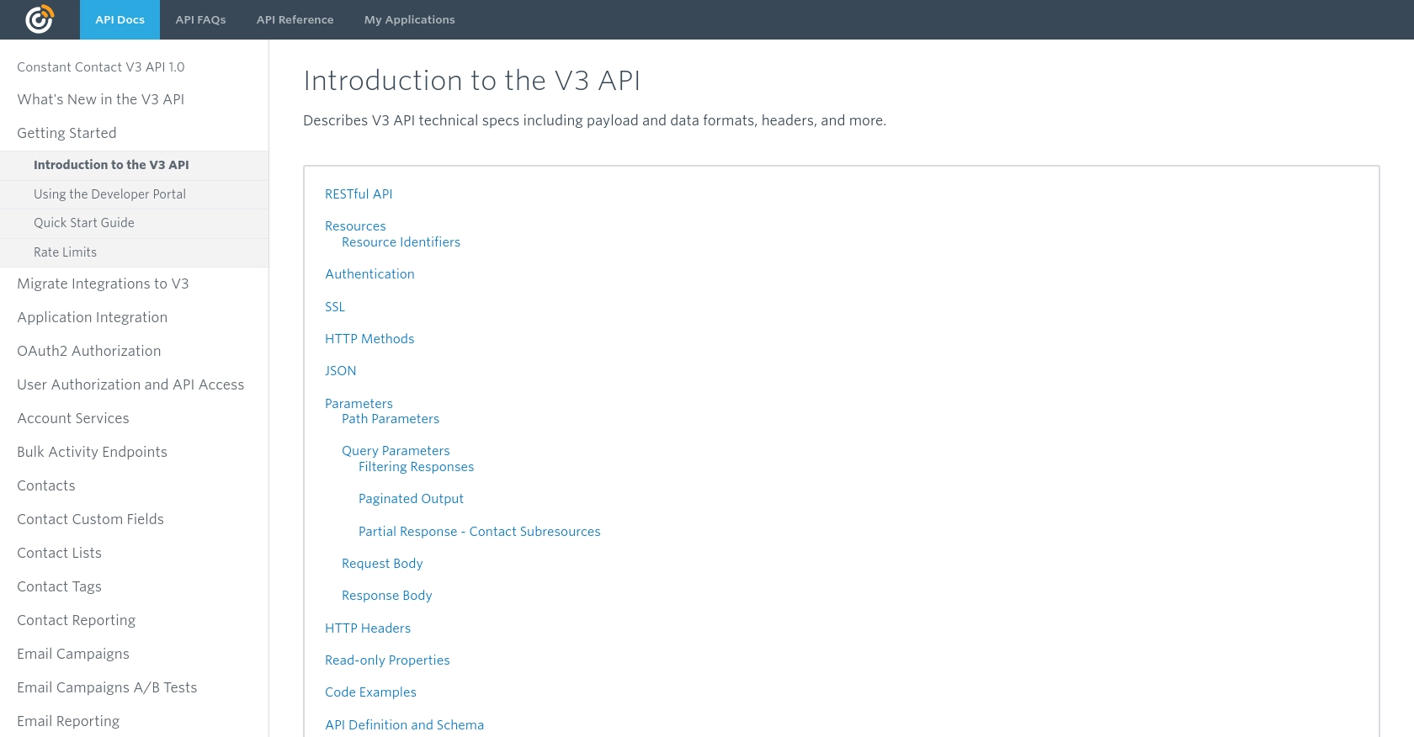The image size is (1414, 737).
Task: Expand the Application Integration section
Action: tap(92, 318)
